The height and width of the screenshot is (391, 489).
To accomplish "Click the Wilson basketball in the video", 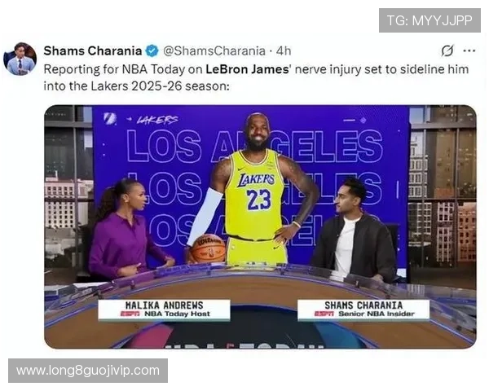I will pos(208,248).
